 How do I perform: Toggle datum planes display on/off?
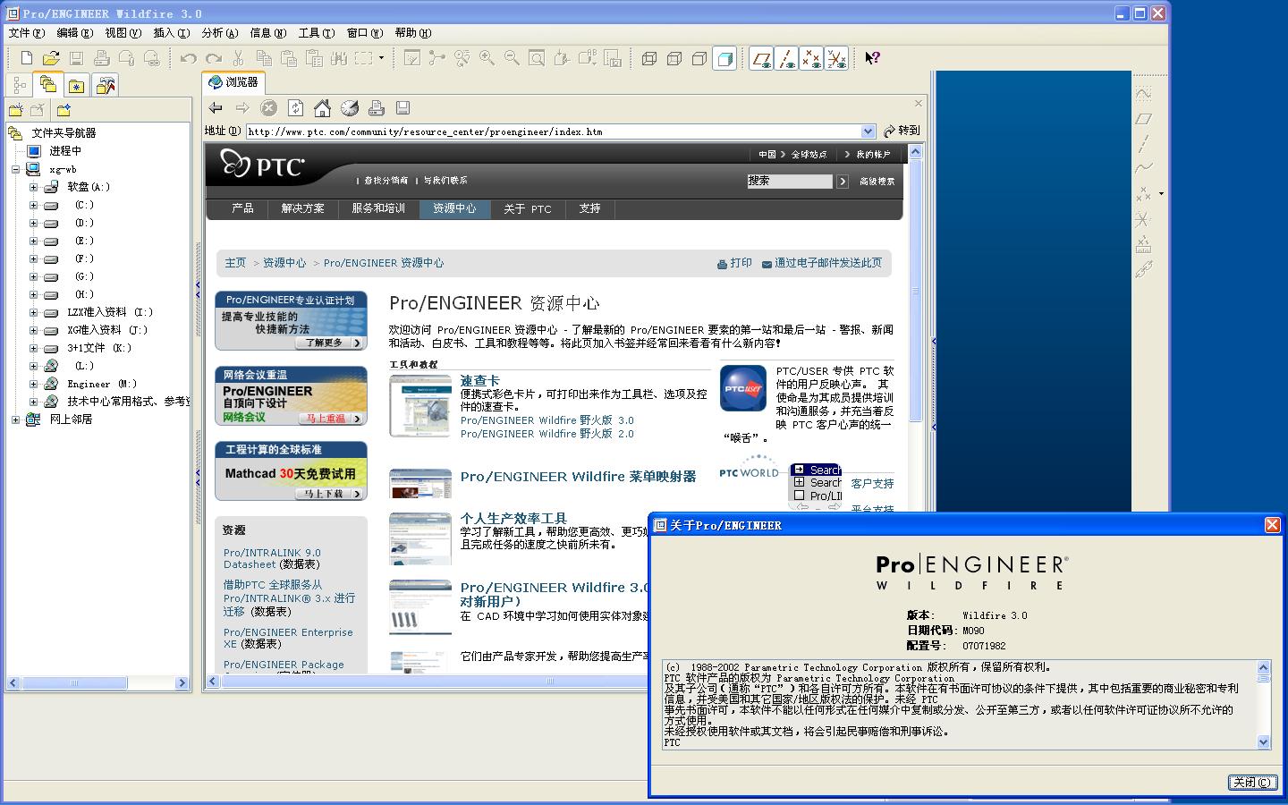click(761, 59)
